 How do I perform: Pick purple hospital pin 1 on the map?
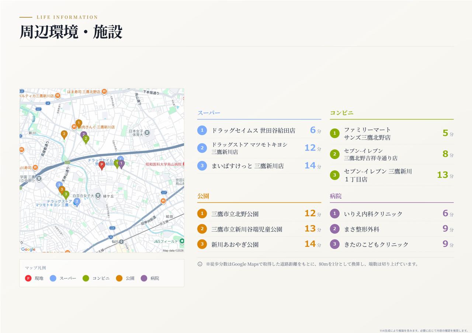pyautogui.click(x=121, y=164)
